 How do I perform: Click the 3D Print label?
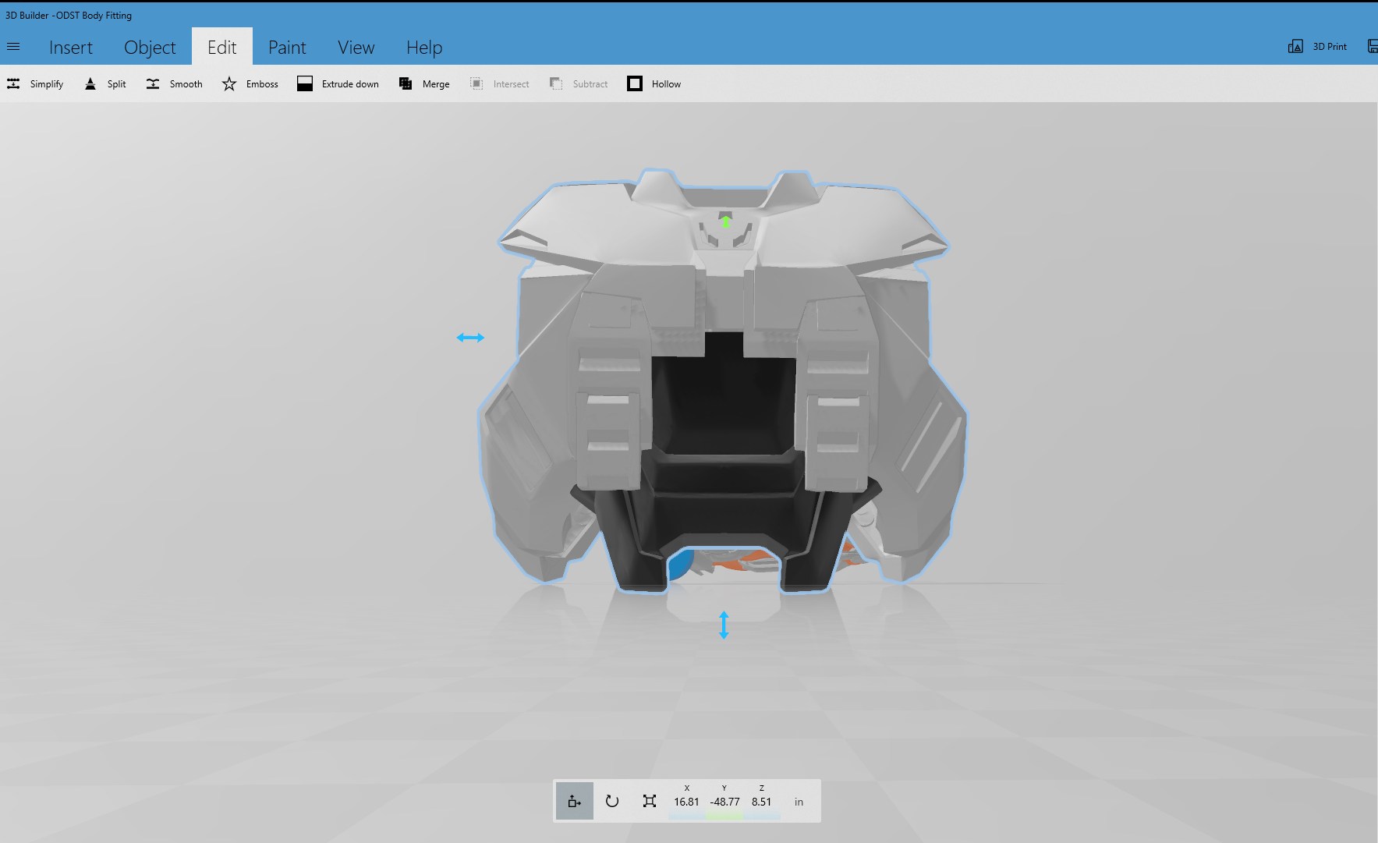tap(1330, 47)
